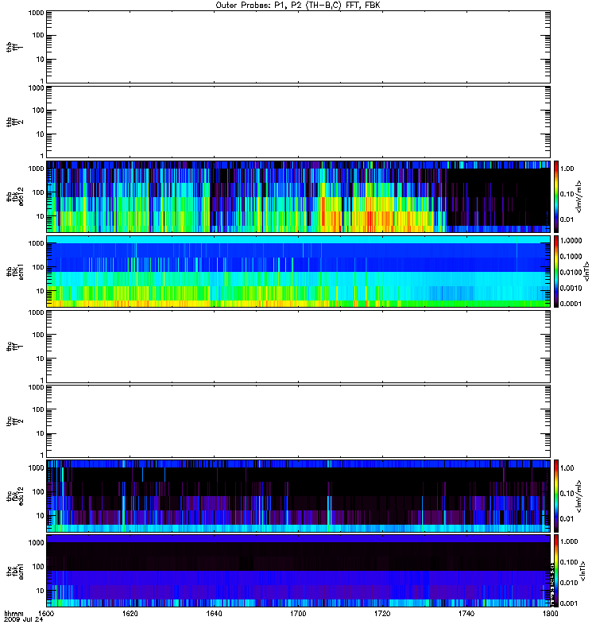Click '0.0001' on thb scm1 color scale
Screen dimensions: 596x636
coord(571,304)
